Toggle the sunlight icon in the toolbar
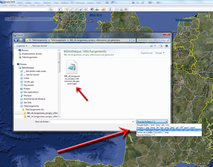 click(97, 9)
